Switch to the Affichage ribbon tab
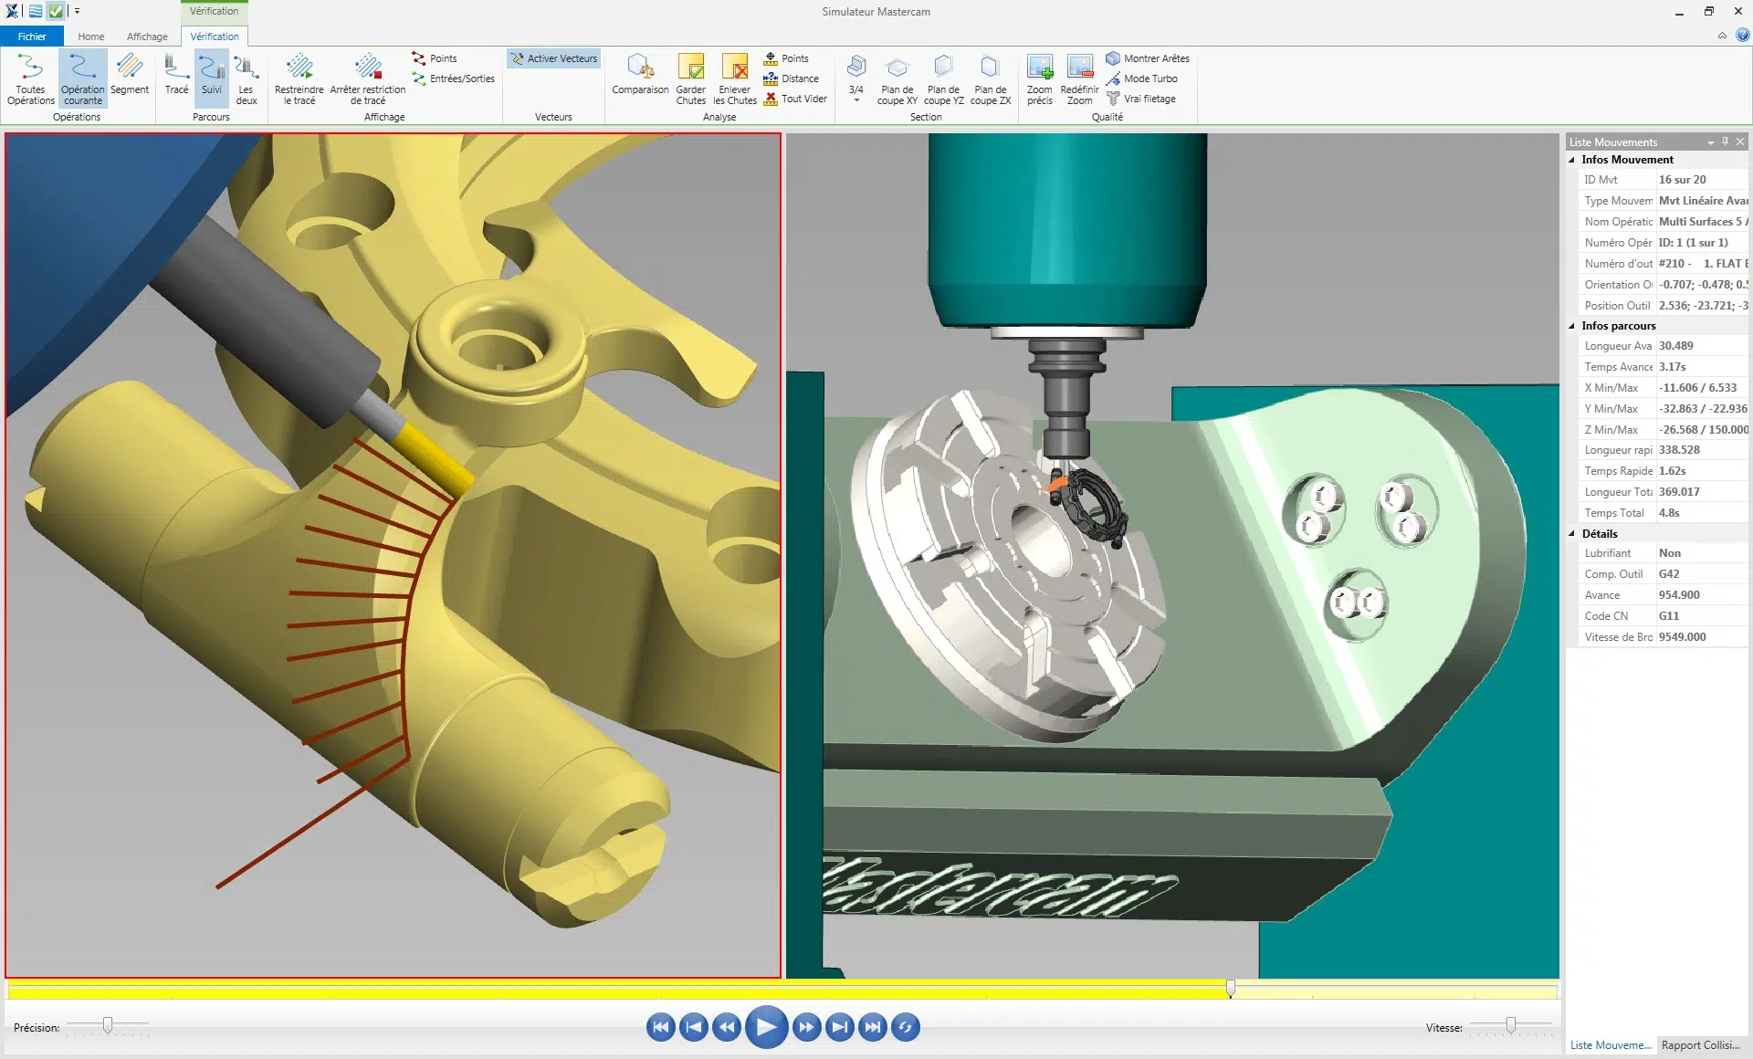Viewport: 1753px width, 1059px height. (147, 37)
